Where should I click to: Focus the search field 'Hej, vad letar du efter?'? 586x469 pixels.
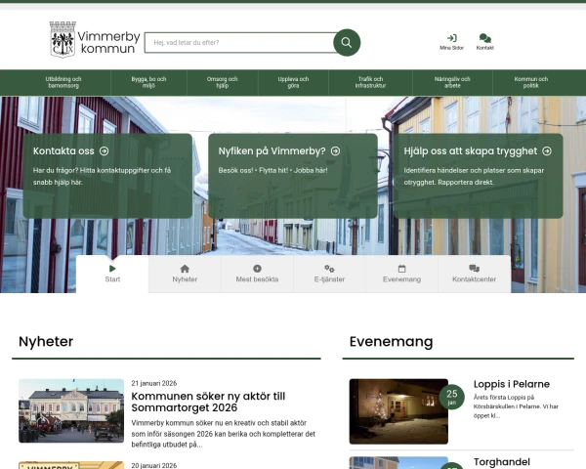click(239, 43)
